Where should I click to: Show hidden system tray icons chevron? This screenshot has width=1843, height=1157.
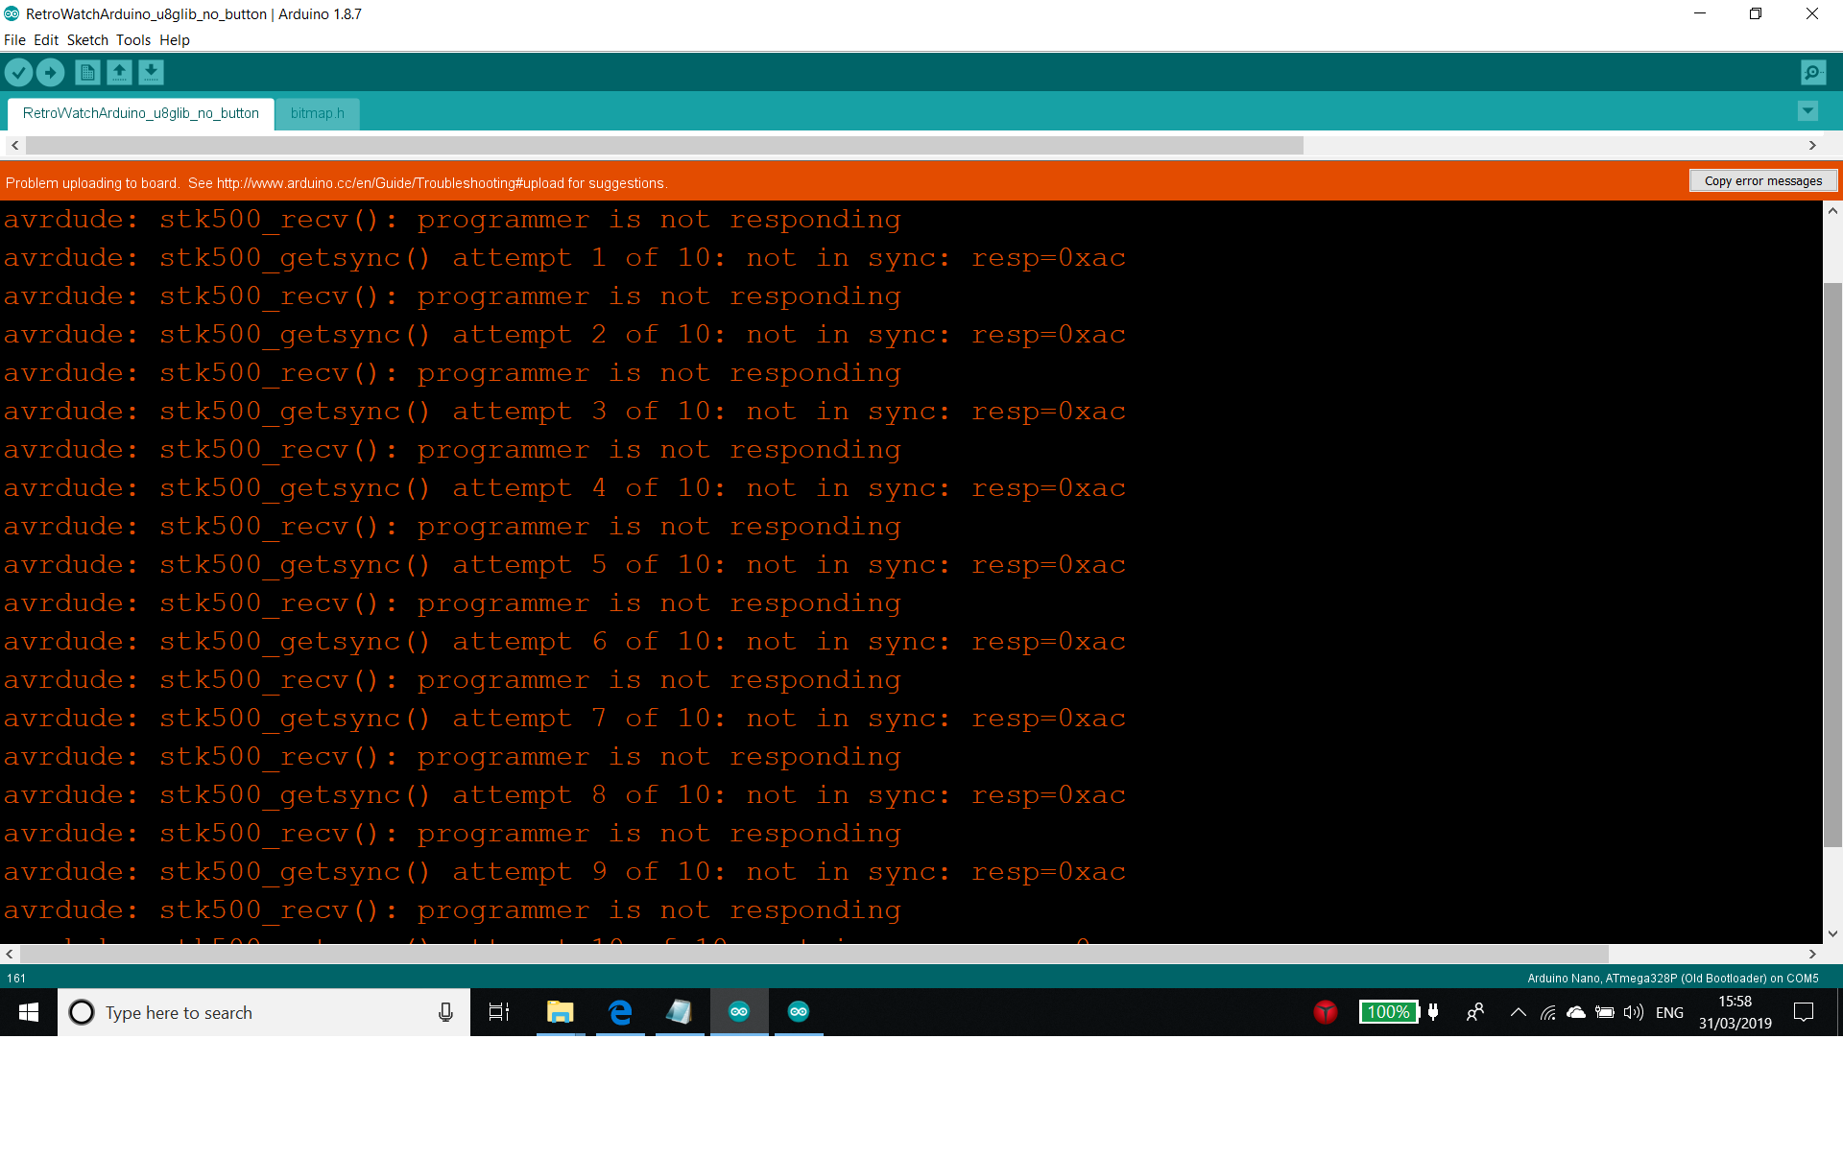click(x=1518, y=1012)
